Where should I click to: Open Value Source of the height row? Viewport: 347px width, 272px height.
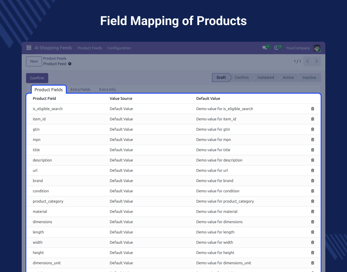121,252
